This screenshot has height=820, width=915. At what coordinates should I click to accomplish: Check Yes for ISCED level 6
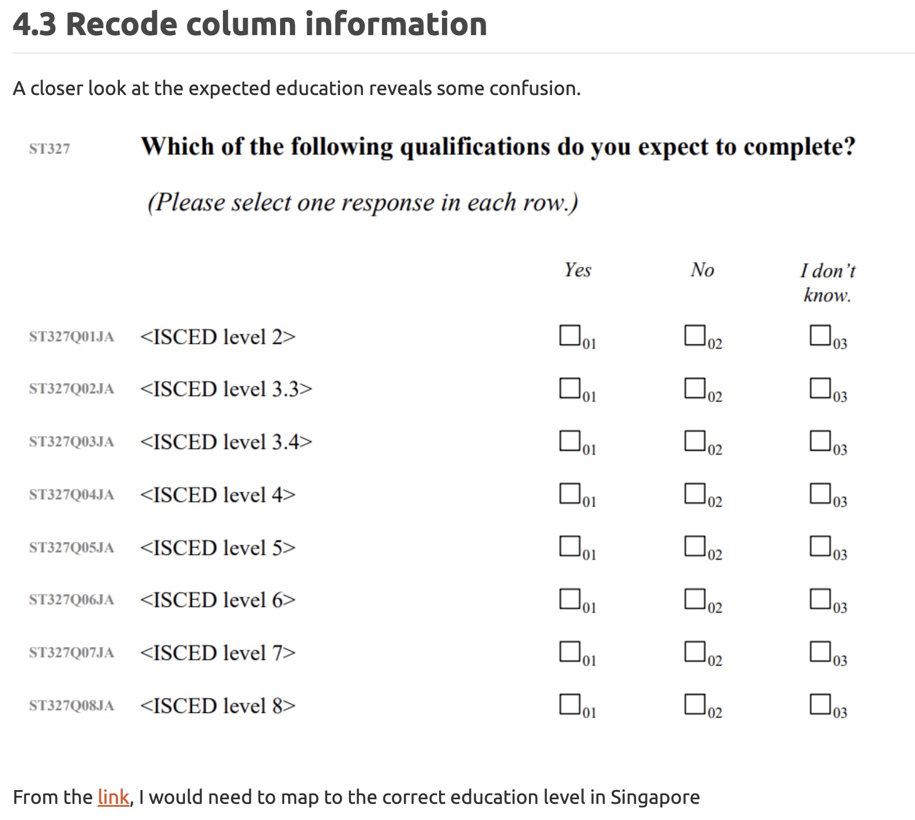point(569,598)
